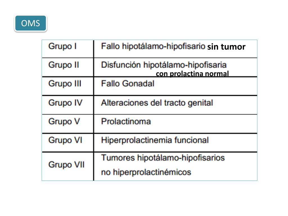Click the Grupo VII cell
This screenshot has width=288, height=216.
pos(66,165)
